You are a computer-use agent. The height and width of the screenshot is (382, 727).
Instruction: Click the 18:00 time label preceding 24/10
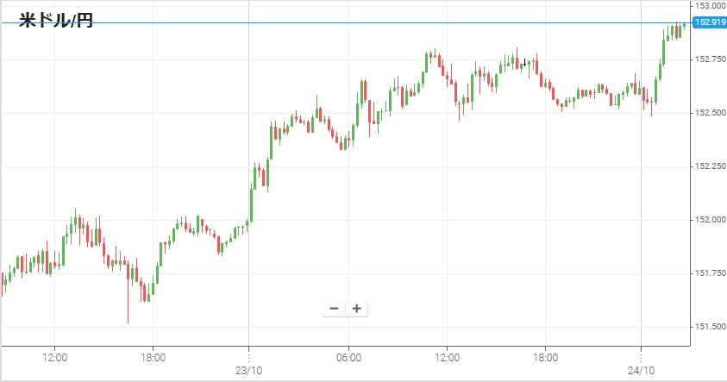pos(545,356)
